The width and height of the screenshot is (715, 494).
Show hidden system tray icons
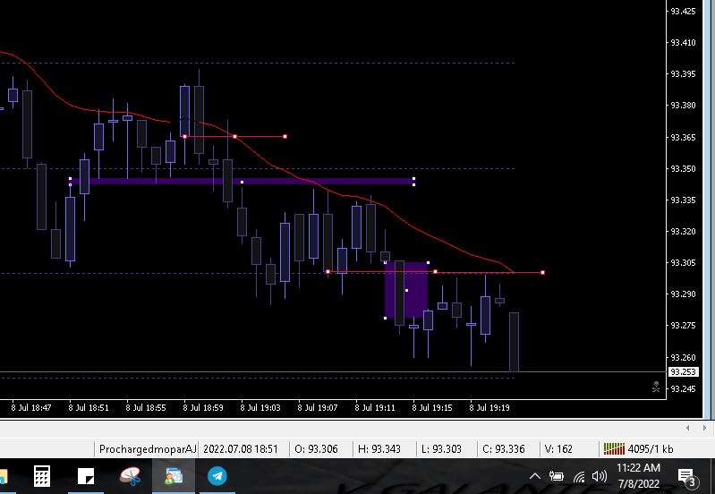(x=535, y=477)
